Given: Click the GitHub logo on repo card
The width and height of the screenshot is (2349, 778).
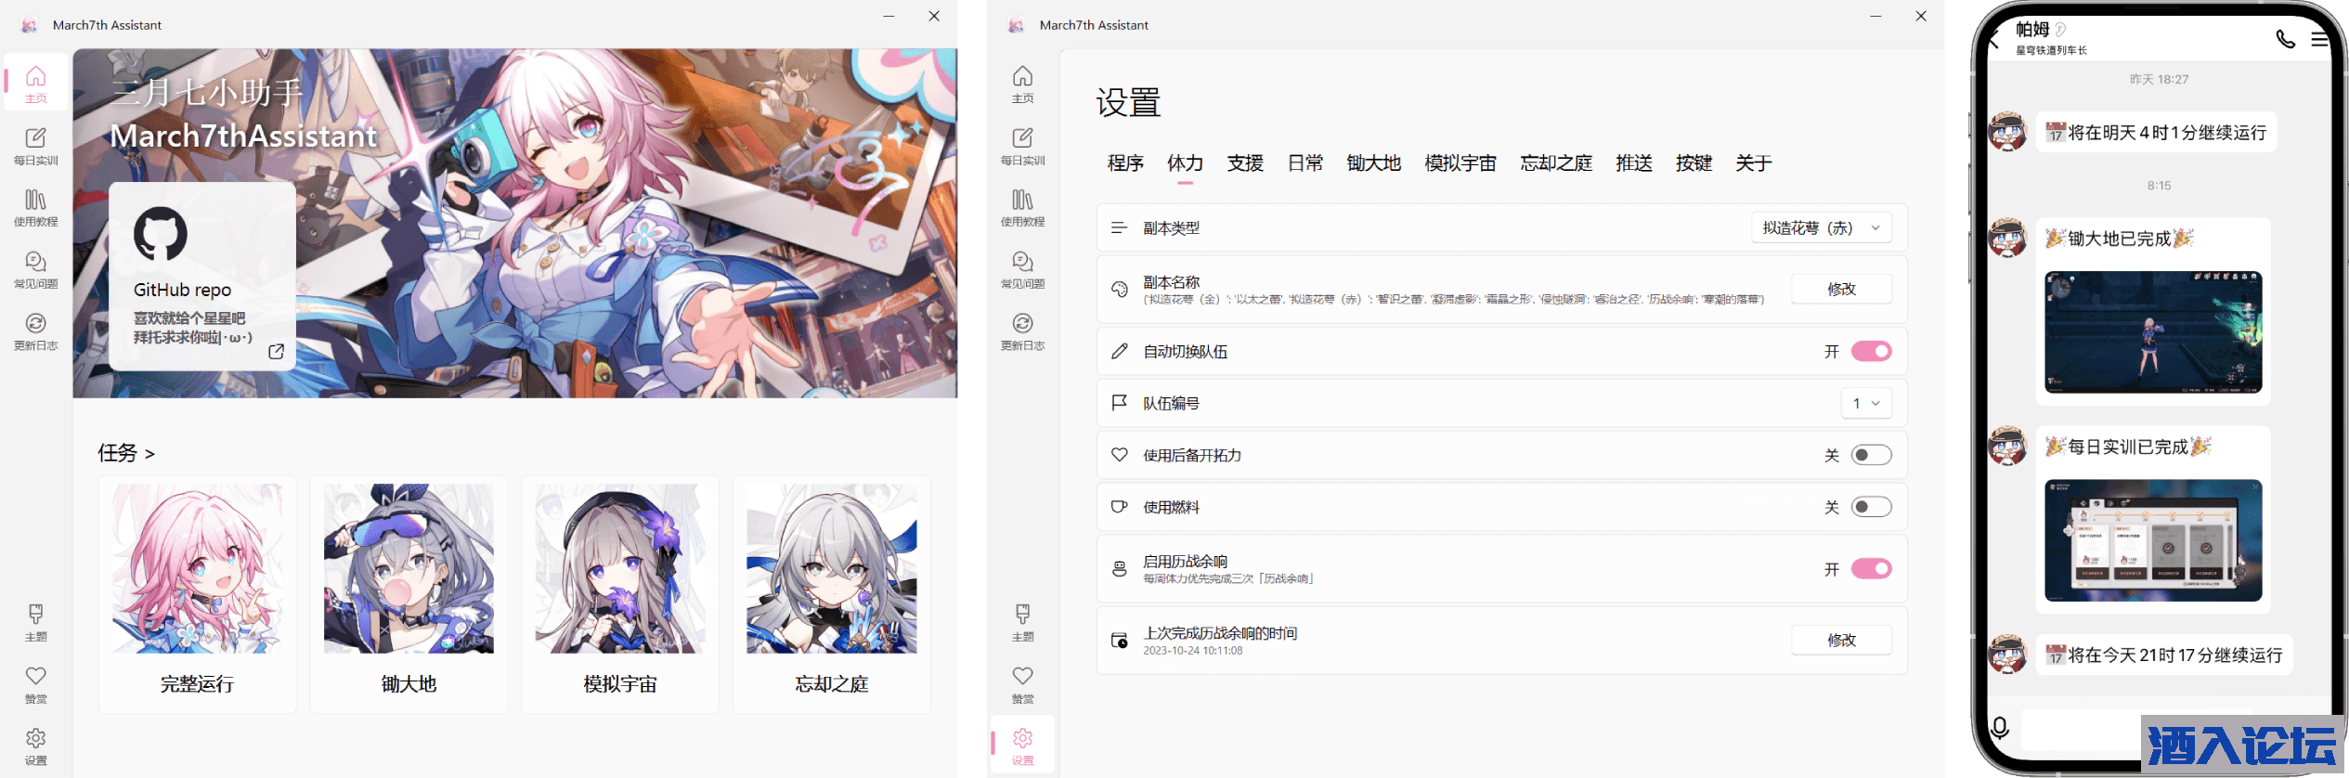Looking at the screenshot, I should point(161,233).
